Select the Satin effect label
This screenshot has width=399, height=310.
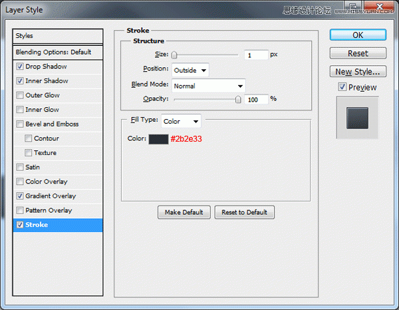point(33,167)
